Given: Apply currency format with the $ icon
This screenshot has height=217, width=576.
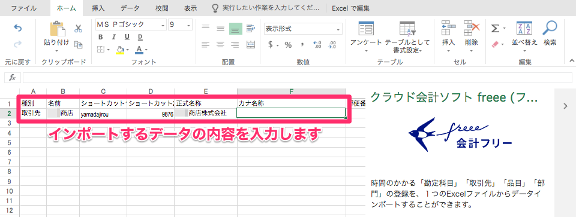Looking at the screenshot, I should click(x=271, y=45).
